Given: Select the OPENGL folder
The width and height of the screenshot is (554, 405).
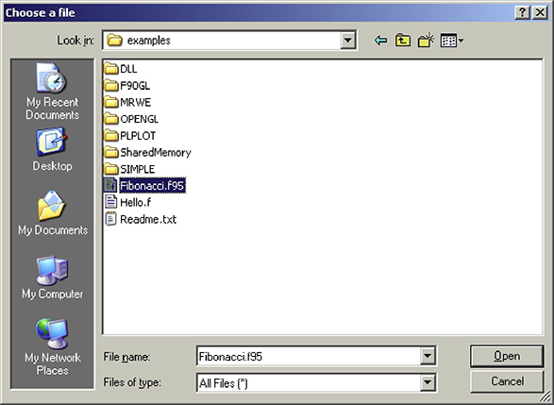Looking at the screenshot, I should click(131, 119).
